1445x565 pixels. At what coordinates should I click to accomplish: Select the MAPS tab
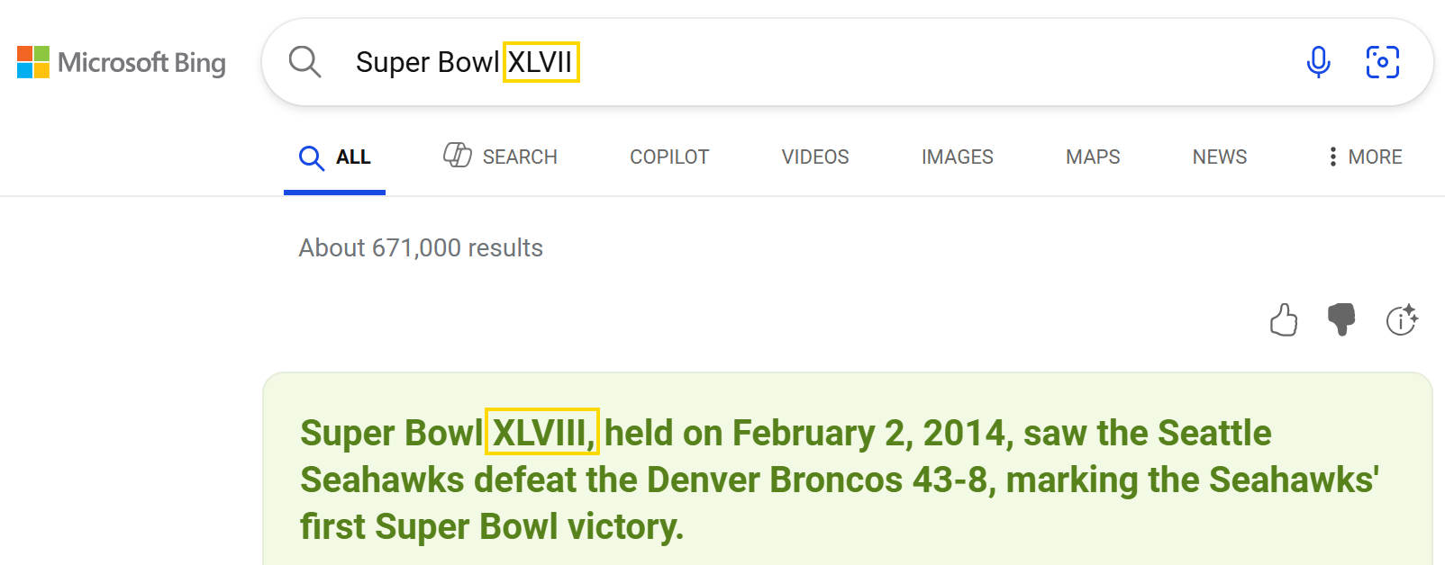pos(1093,157)
